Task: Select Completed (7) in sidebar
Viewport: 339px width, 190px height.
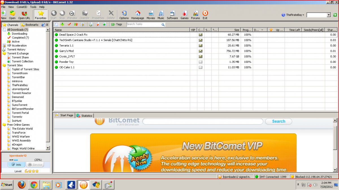Action: point(20,37)
